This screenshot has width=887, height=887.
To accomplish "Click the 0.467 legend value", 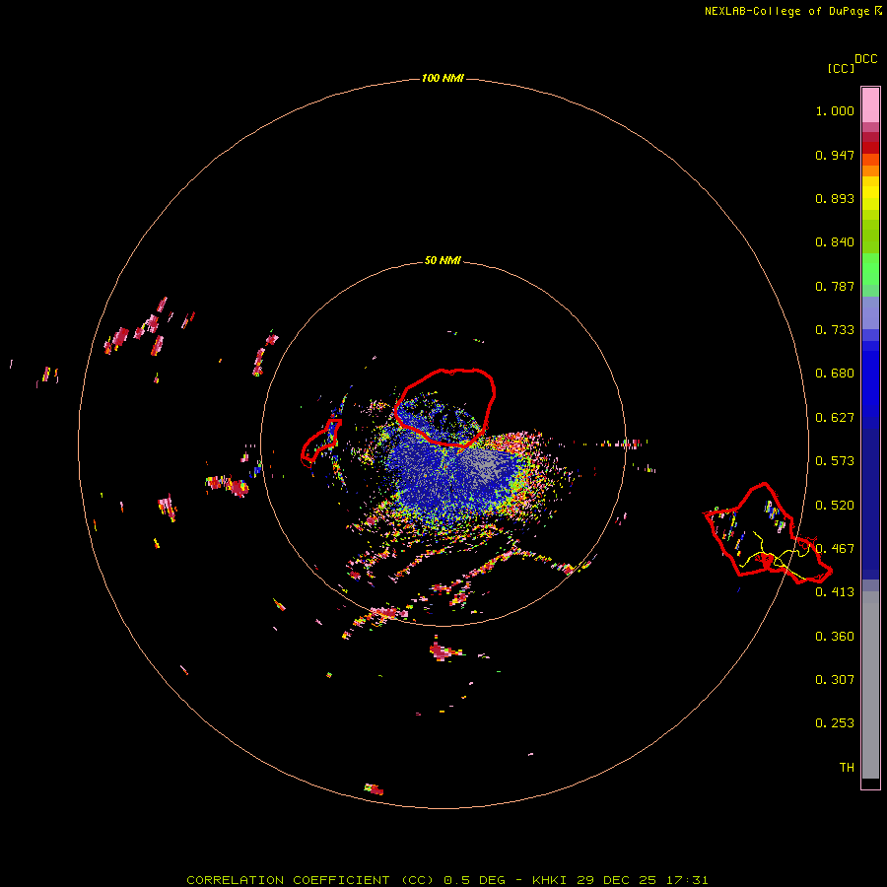I will tap(835, 549).
